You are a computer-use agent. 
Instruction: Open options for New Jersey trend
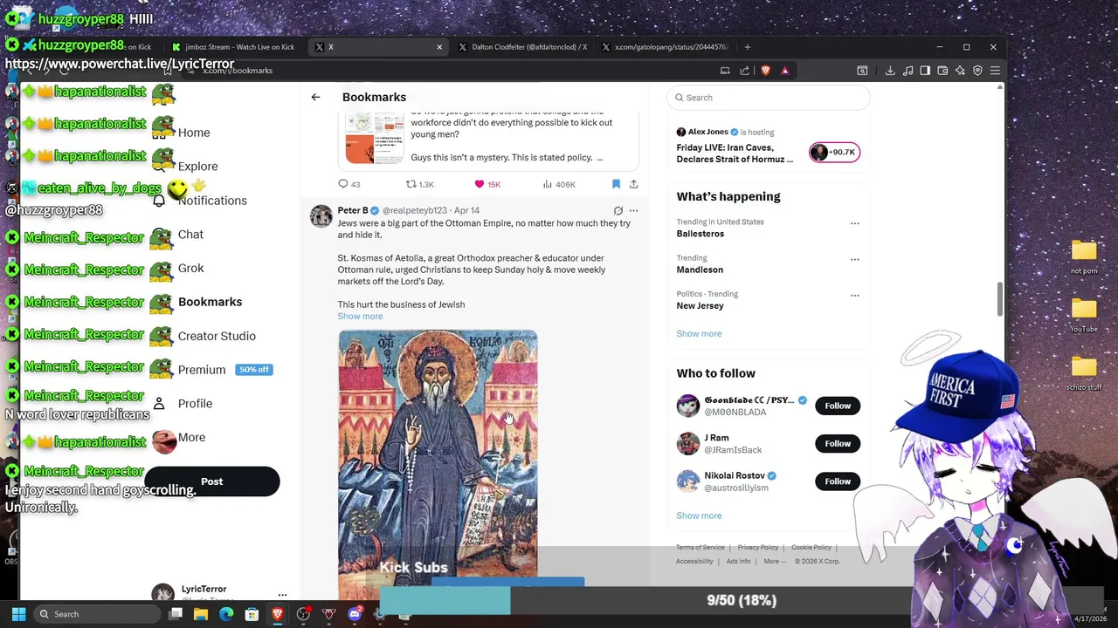coord(855,295)
